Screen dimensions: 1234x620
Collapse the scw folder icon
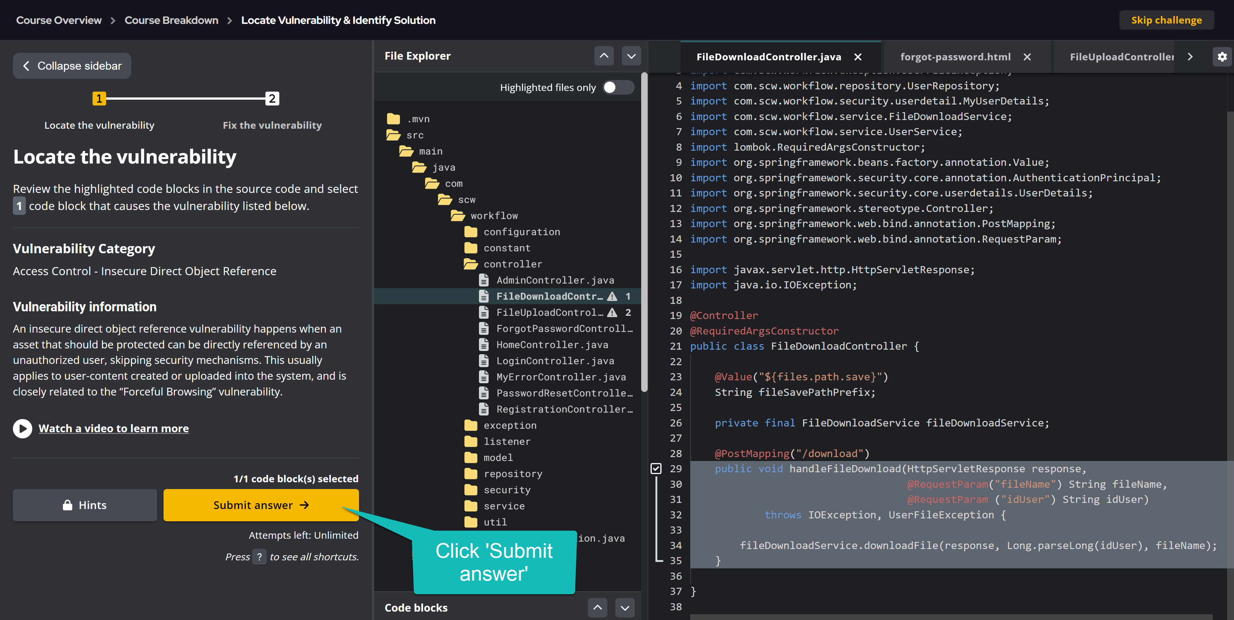click(x=445, y=199)
